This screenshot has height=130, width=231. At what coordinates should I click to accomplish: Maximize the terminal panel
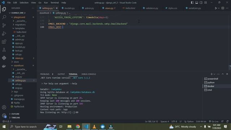point(223,74)
